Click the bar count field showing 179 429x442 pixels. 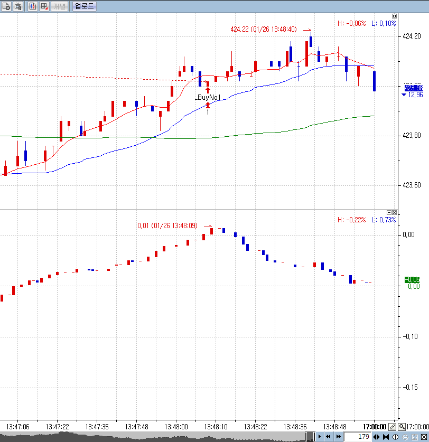[x=357, y=437]
